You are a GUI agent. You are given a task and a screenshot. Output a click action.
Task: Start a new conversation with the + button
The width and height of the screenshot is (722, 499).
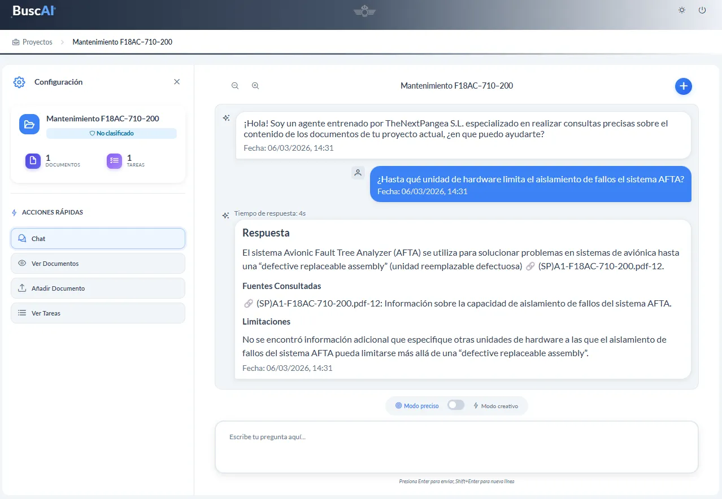point(683,86)
